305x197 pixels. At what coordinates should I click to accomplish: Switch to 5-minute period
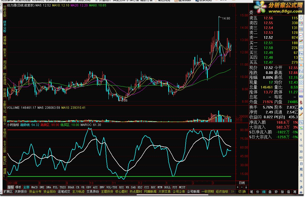coord(301,140)
